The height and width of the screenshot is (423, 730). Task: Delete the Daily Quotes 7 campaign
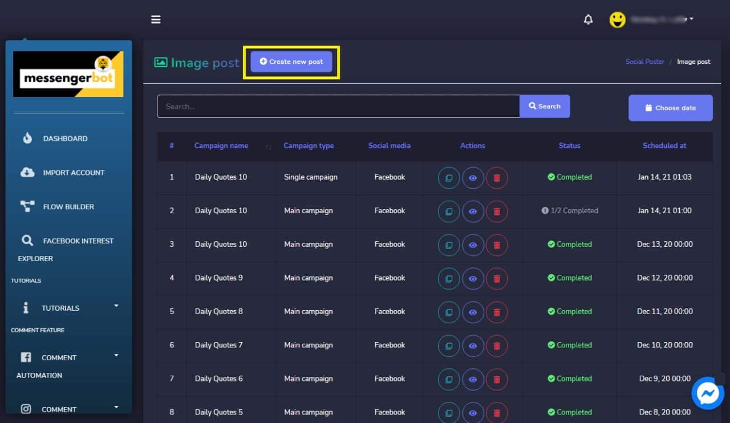pos(497,345)
